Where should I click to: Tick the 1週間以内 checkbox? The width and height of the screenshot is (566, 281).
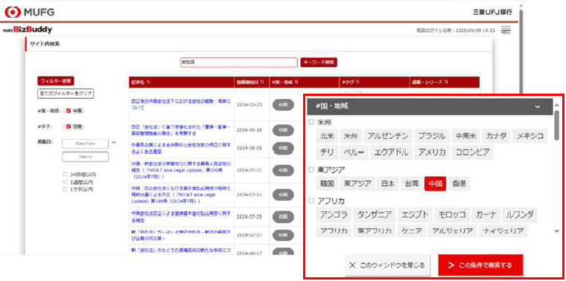[x=66, y=181]
